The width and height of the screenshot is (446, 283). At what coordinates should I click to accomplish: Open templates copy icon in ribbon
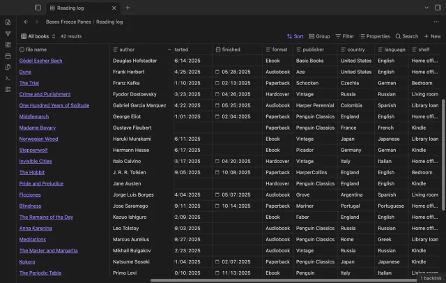[8, 67]
